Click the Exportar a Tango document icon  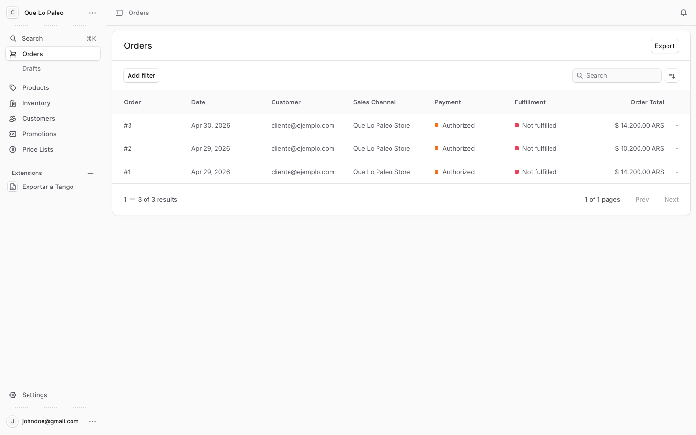[x=13, y=187]
